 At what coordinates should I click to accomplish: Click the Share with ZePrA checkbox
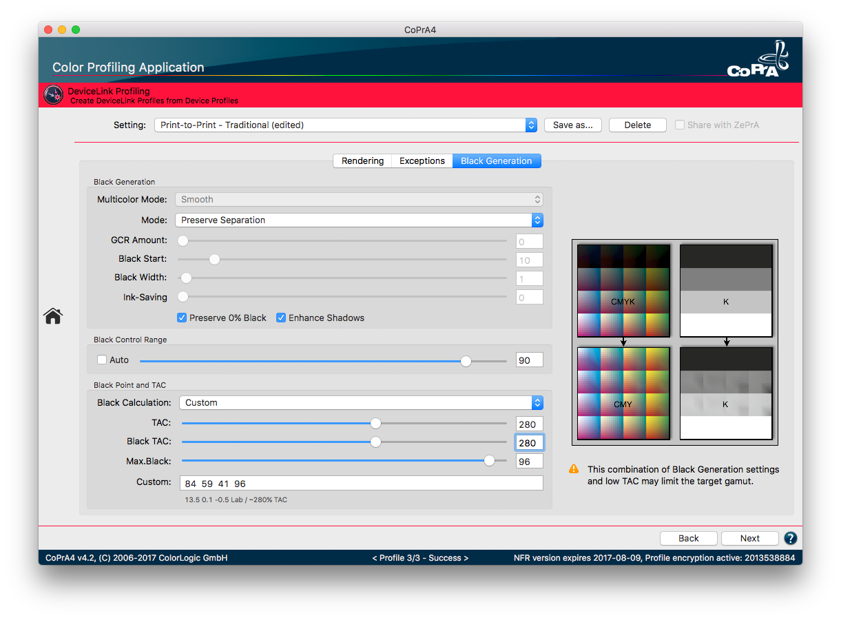point(680,125)
